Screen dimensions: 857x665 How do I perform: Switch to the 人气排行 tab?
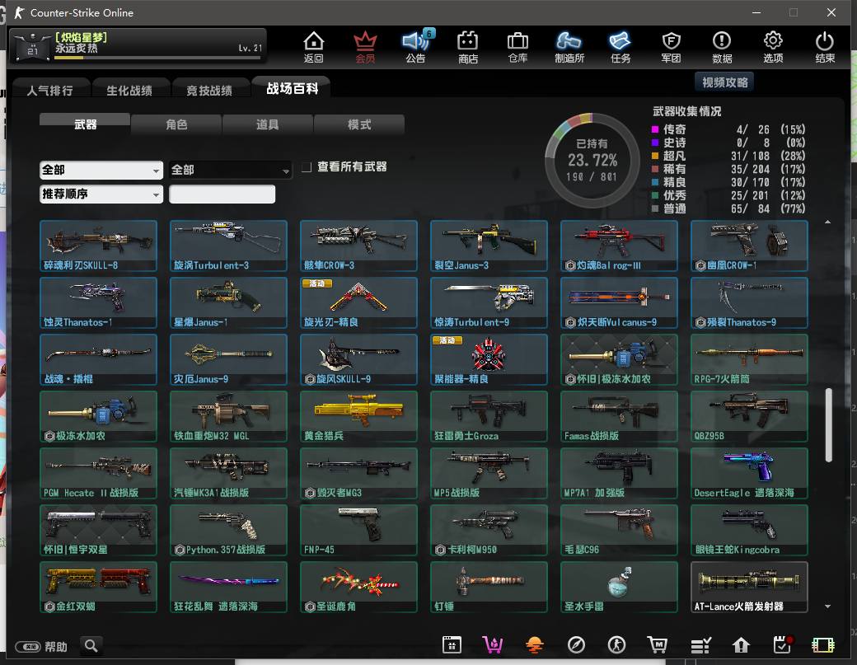49,91
